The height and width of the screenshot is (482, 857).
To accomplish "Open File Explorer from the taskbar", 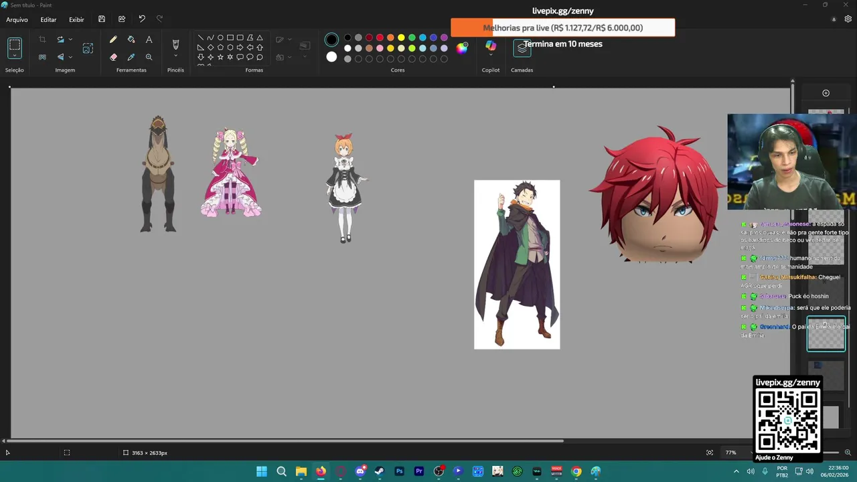I will pyautogui.click(x=301, y=471).
